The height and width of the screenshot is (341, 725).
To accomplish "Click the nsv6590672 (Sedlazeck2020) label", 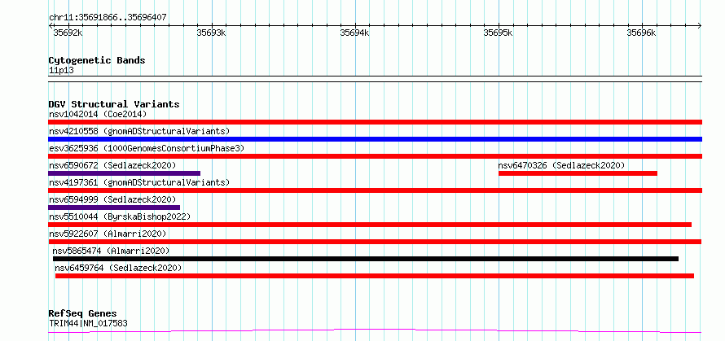I will [112, 165].
